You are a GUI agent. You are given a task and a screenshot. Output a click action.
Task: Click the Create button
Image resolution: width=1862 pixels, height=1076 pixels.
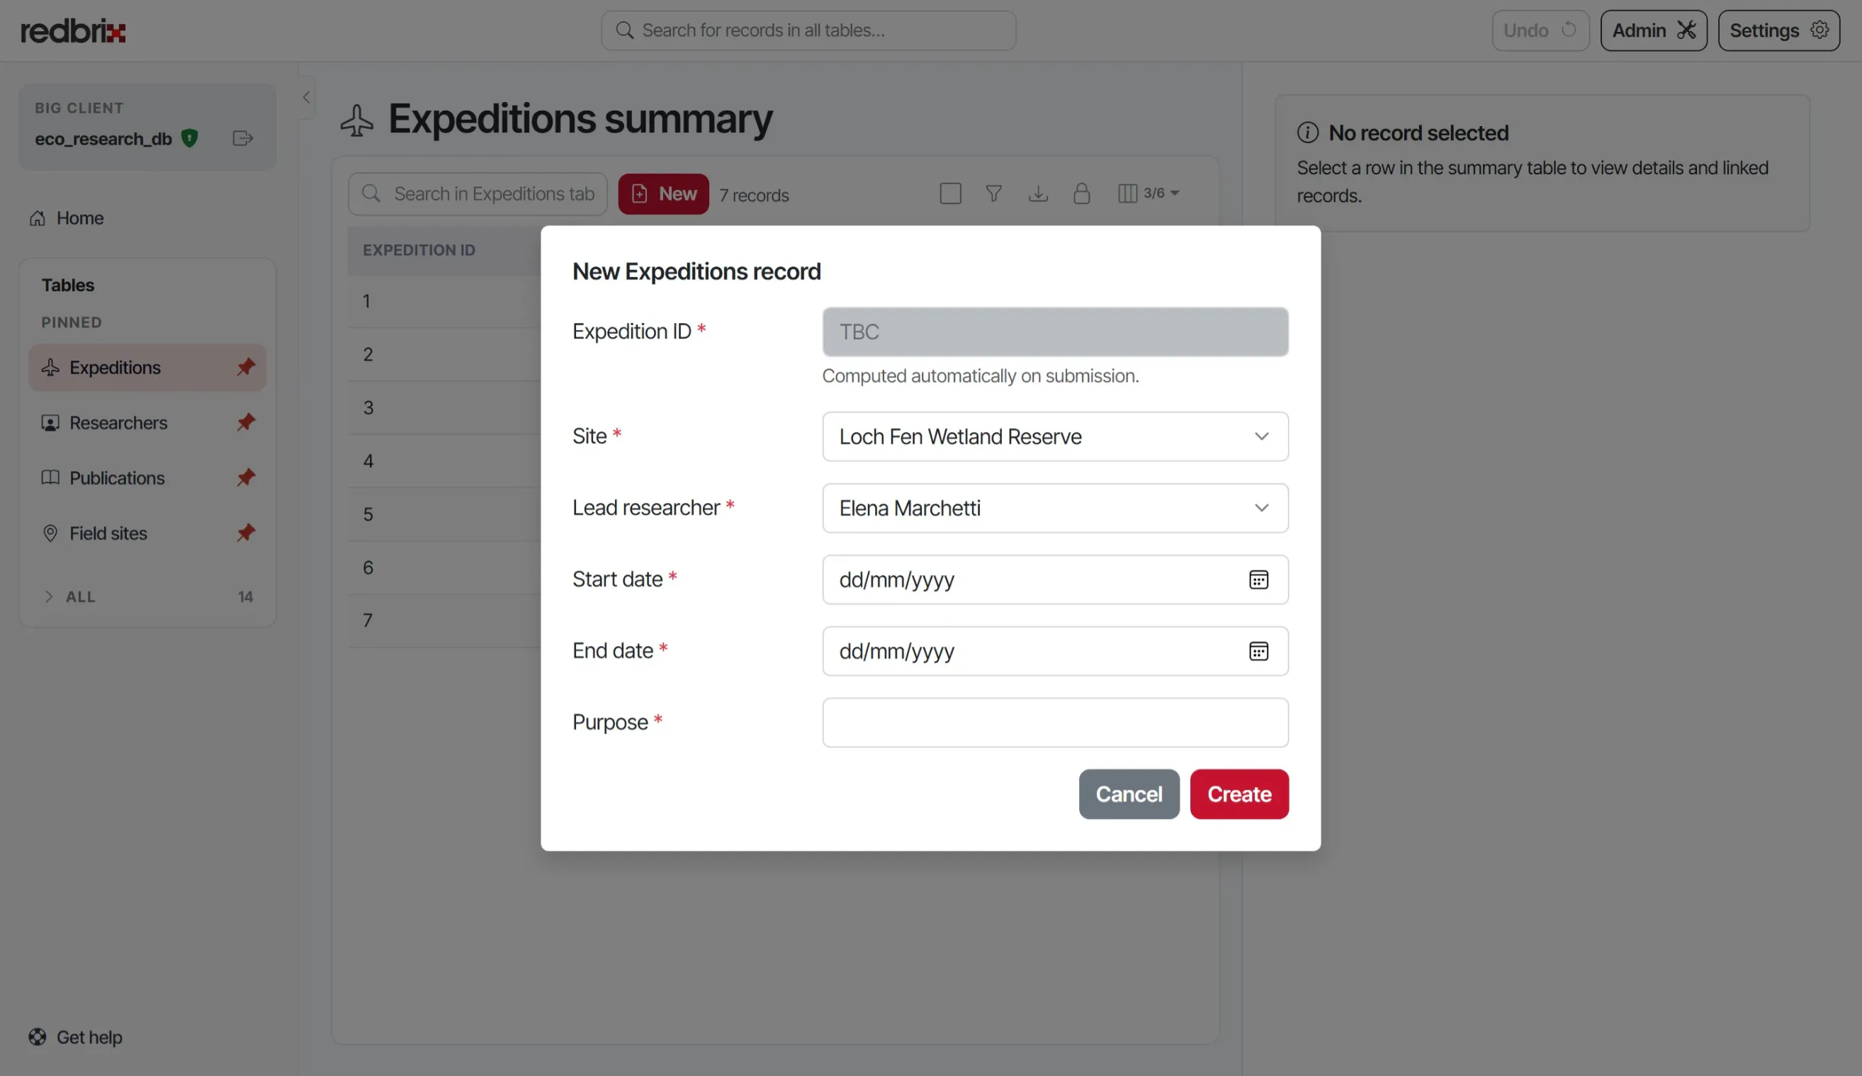point(1239,794)
